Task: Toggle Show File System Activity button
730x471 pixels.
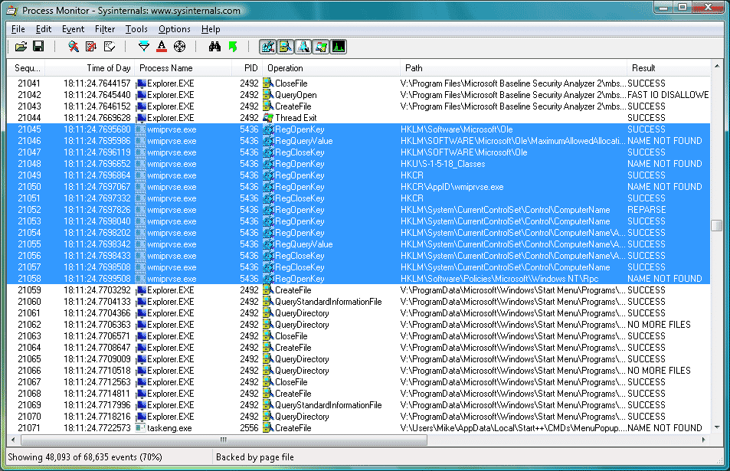Action: tap(285, 47)
